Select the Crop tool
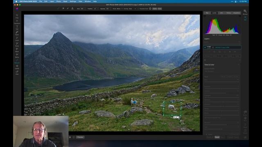The height and width of the screenshot is (147, 262). [17, 16]
